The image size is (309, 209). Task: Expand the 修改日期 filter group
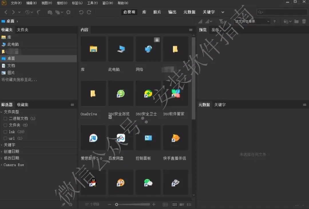click(x=2, y=158)
